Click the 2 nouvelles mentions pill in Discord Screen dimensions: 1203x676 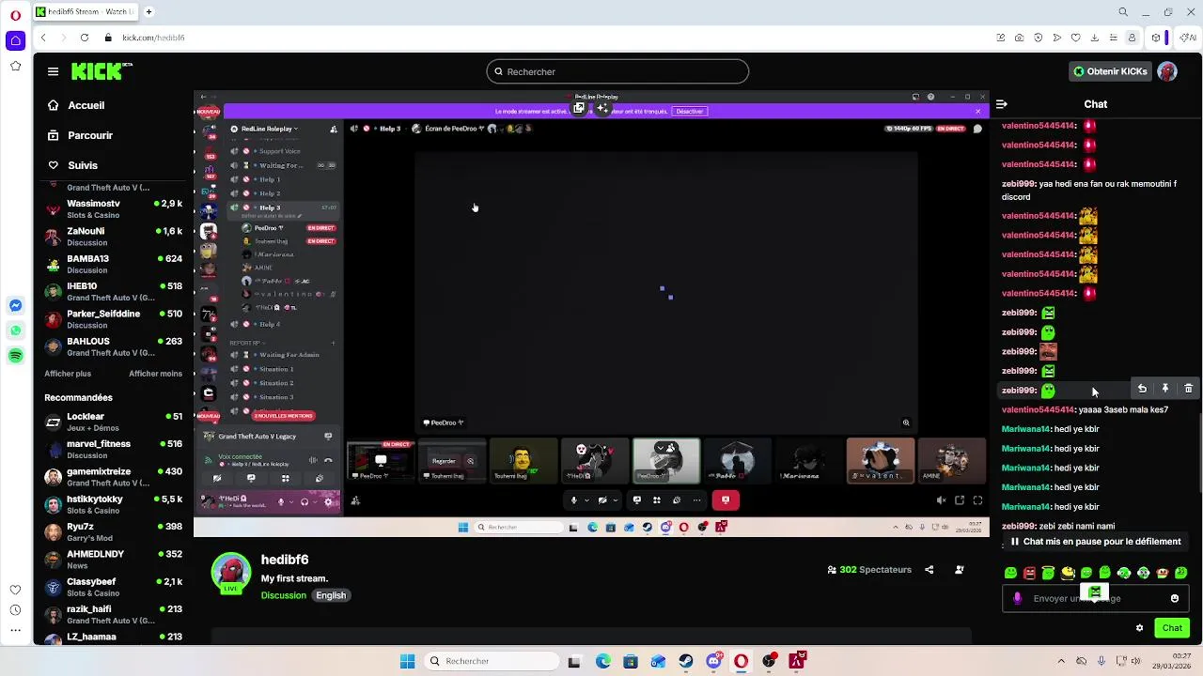[x=284, y=416]
